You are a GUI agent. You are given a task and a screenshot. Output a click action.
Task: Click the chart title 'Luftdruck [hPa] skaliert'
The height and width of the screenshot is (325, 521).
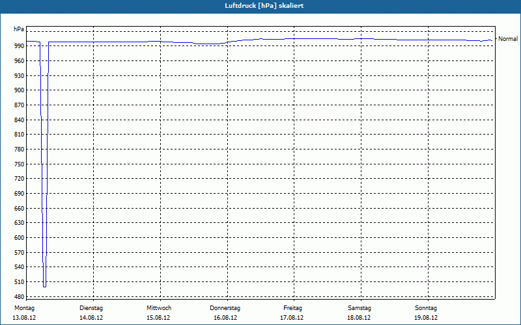pos(264,6)
